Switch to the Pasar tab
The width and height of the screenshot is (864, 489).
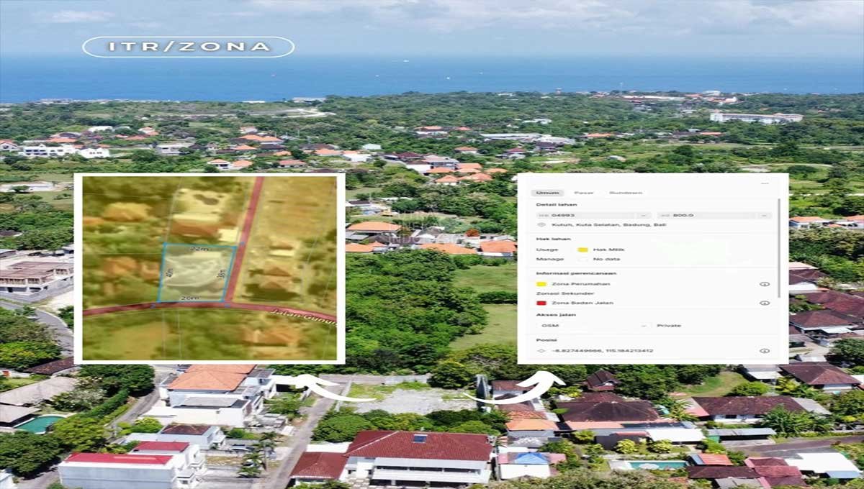pos(584,193)
